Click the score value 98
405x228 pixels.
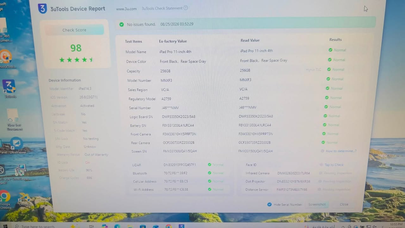coord(76,48)
